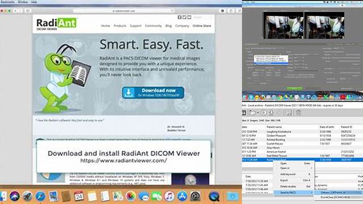The height and width of the screenshot is (204, 363).
Task: Open Notes icon in the Dock
Action: [x=92, y=197]
